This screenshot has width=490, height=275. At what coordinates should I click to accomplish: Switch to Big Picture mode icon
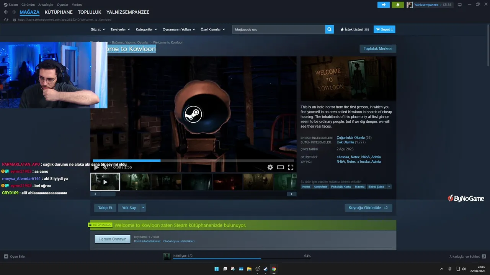tap(459, 5)
